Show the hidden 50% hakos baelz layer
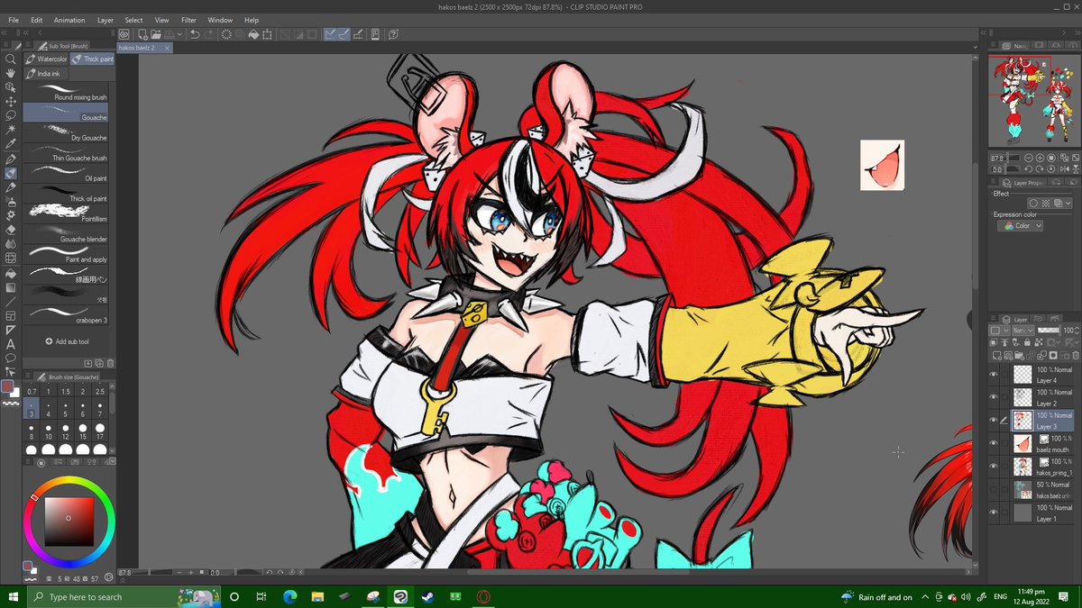 994,489
